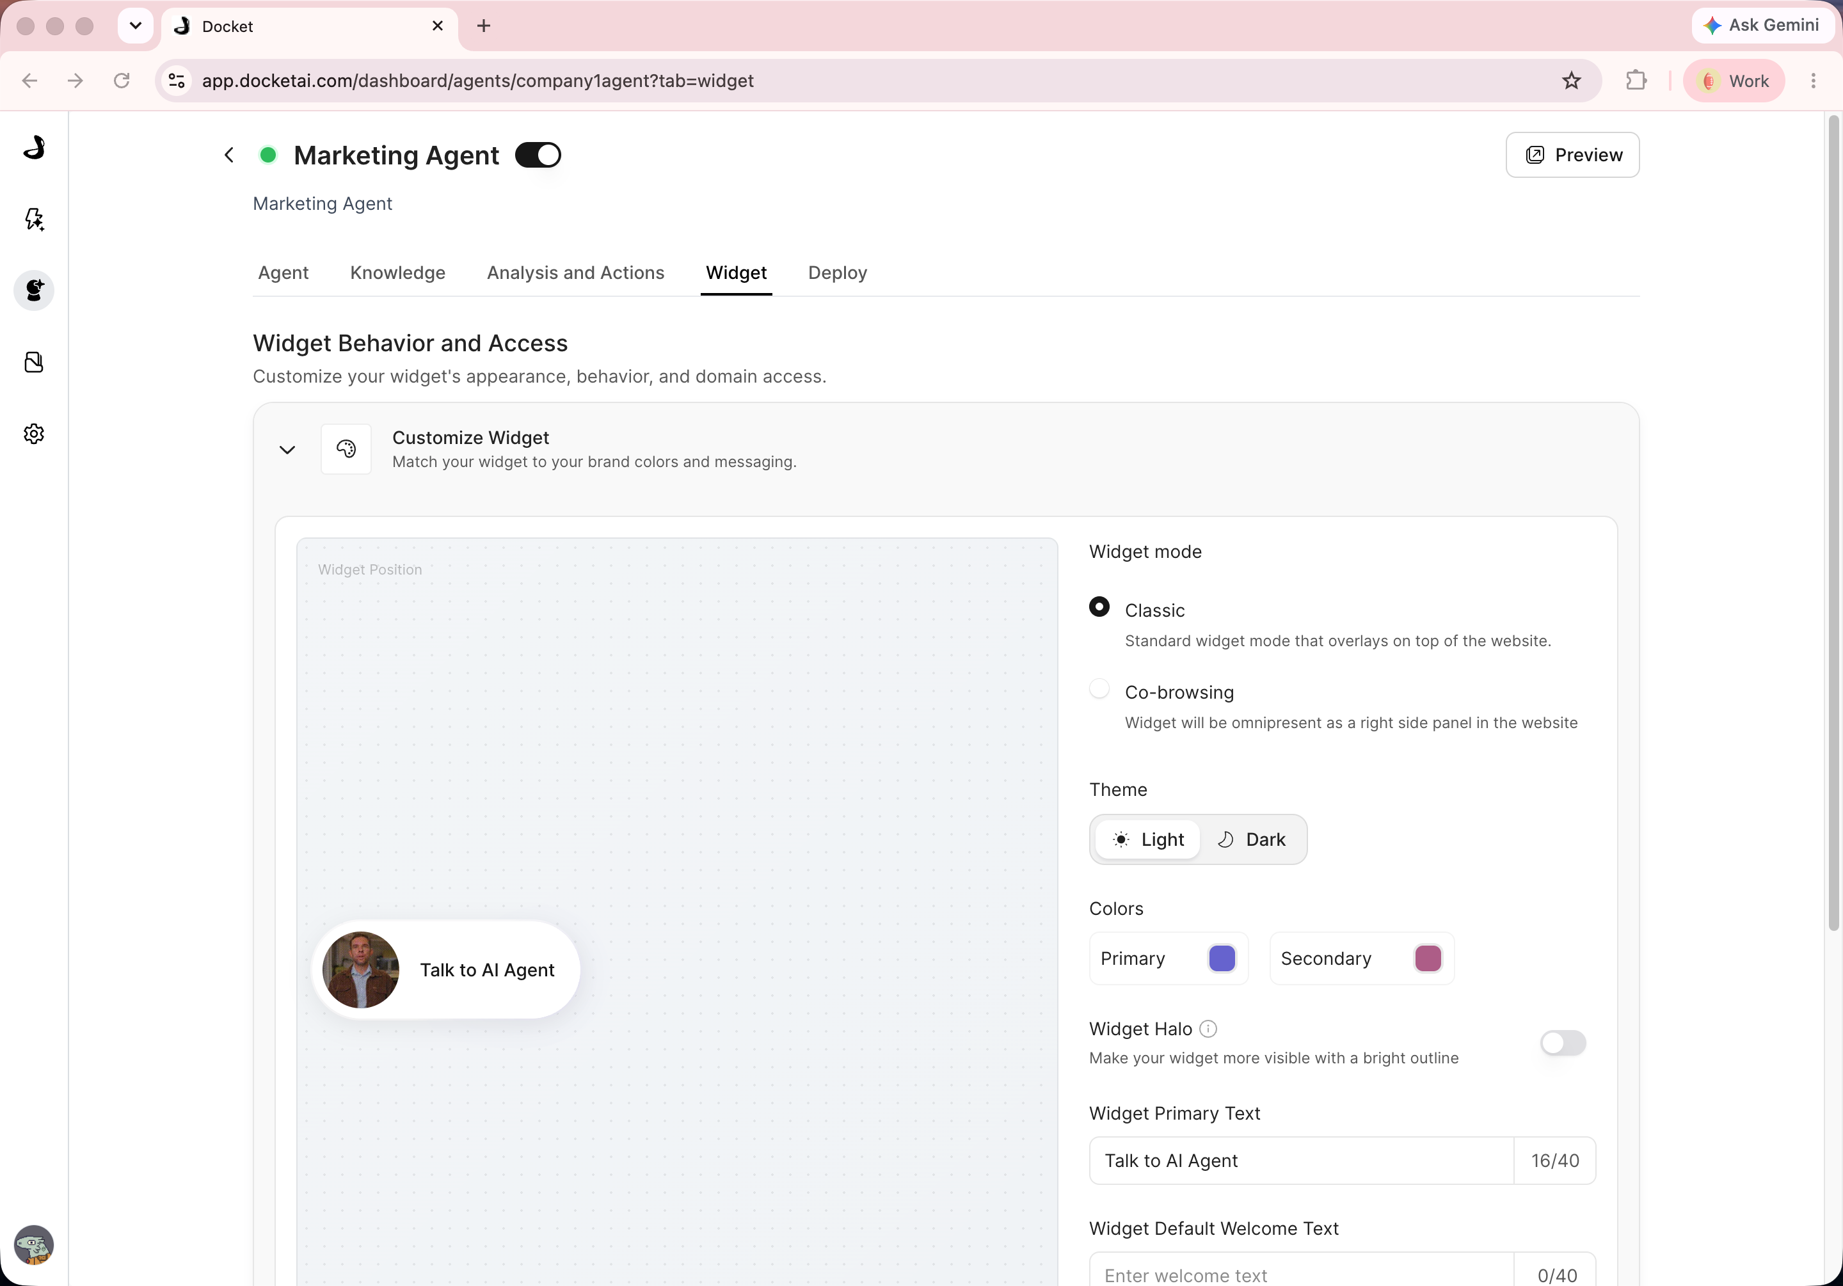This screenshot has height=1286, width=1843.
Task: Reload the page
Action: point(121,80)
